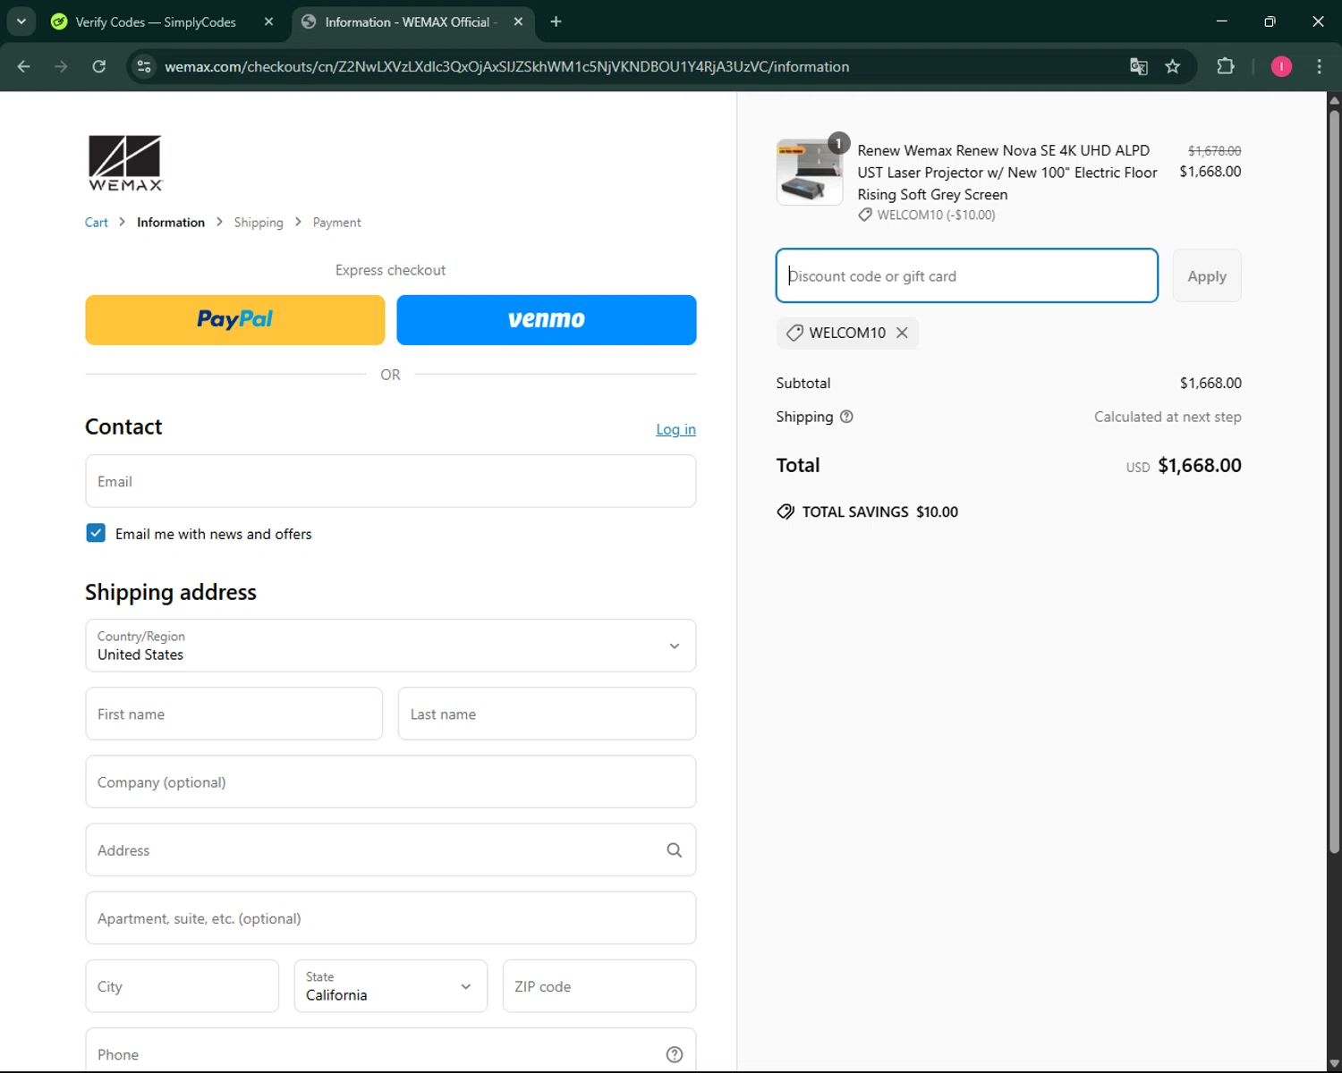This screenshot has height=1073, width=1342.
Task: Click the projector product thumbnail
Action: click(810, 173)
